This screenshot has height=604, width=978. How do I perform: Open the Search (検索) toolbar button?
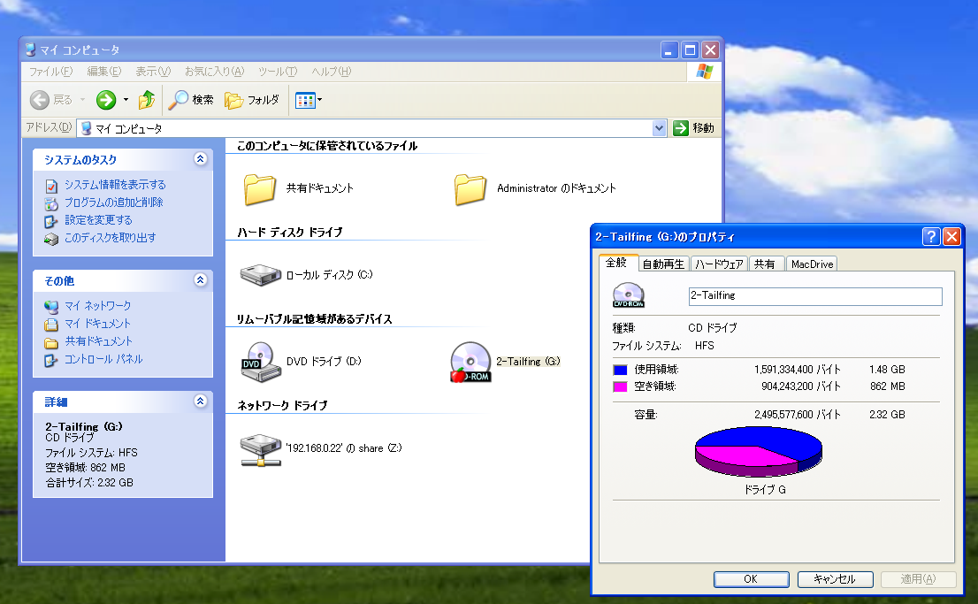192,100
